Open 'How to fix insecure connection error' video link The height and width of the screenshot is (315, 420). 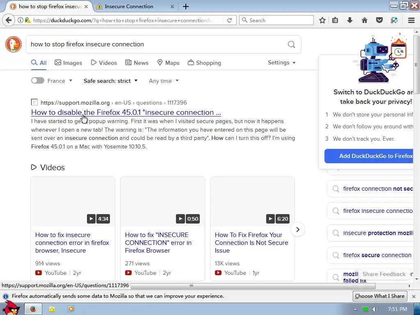click(x=72, y=243)
